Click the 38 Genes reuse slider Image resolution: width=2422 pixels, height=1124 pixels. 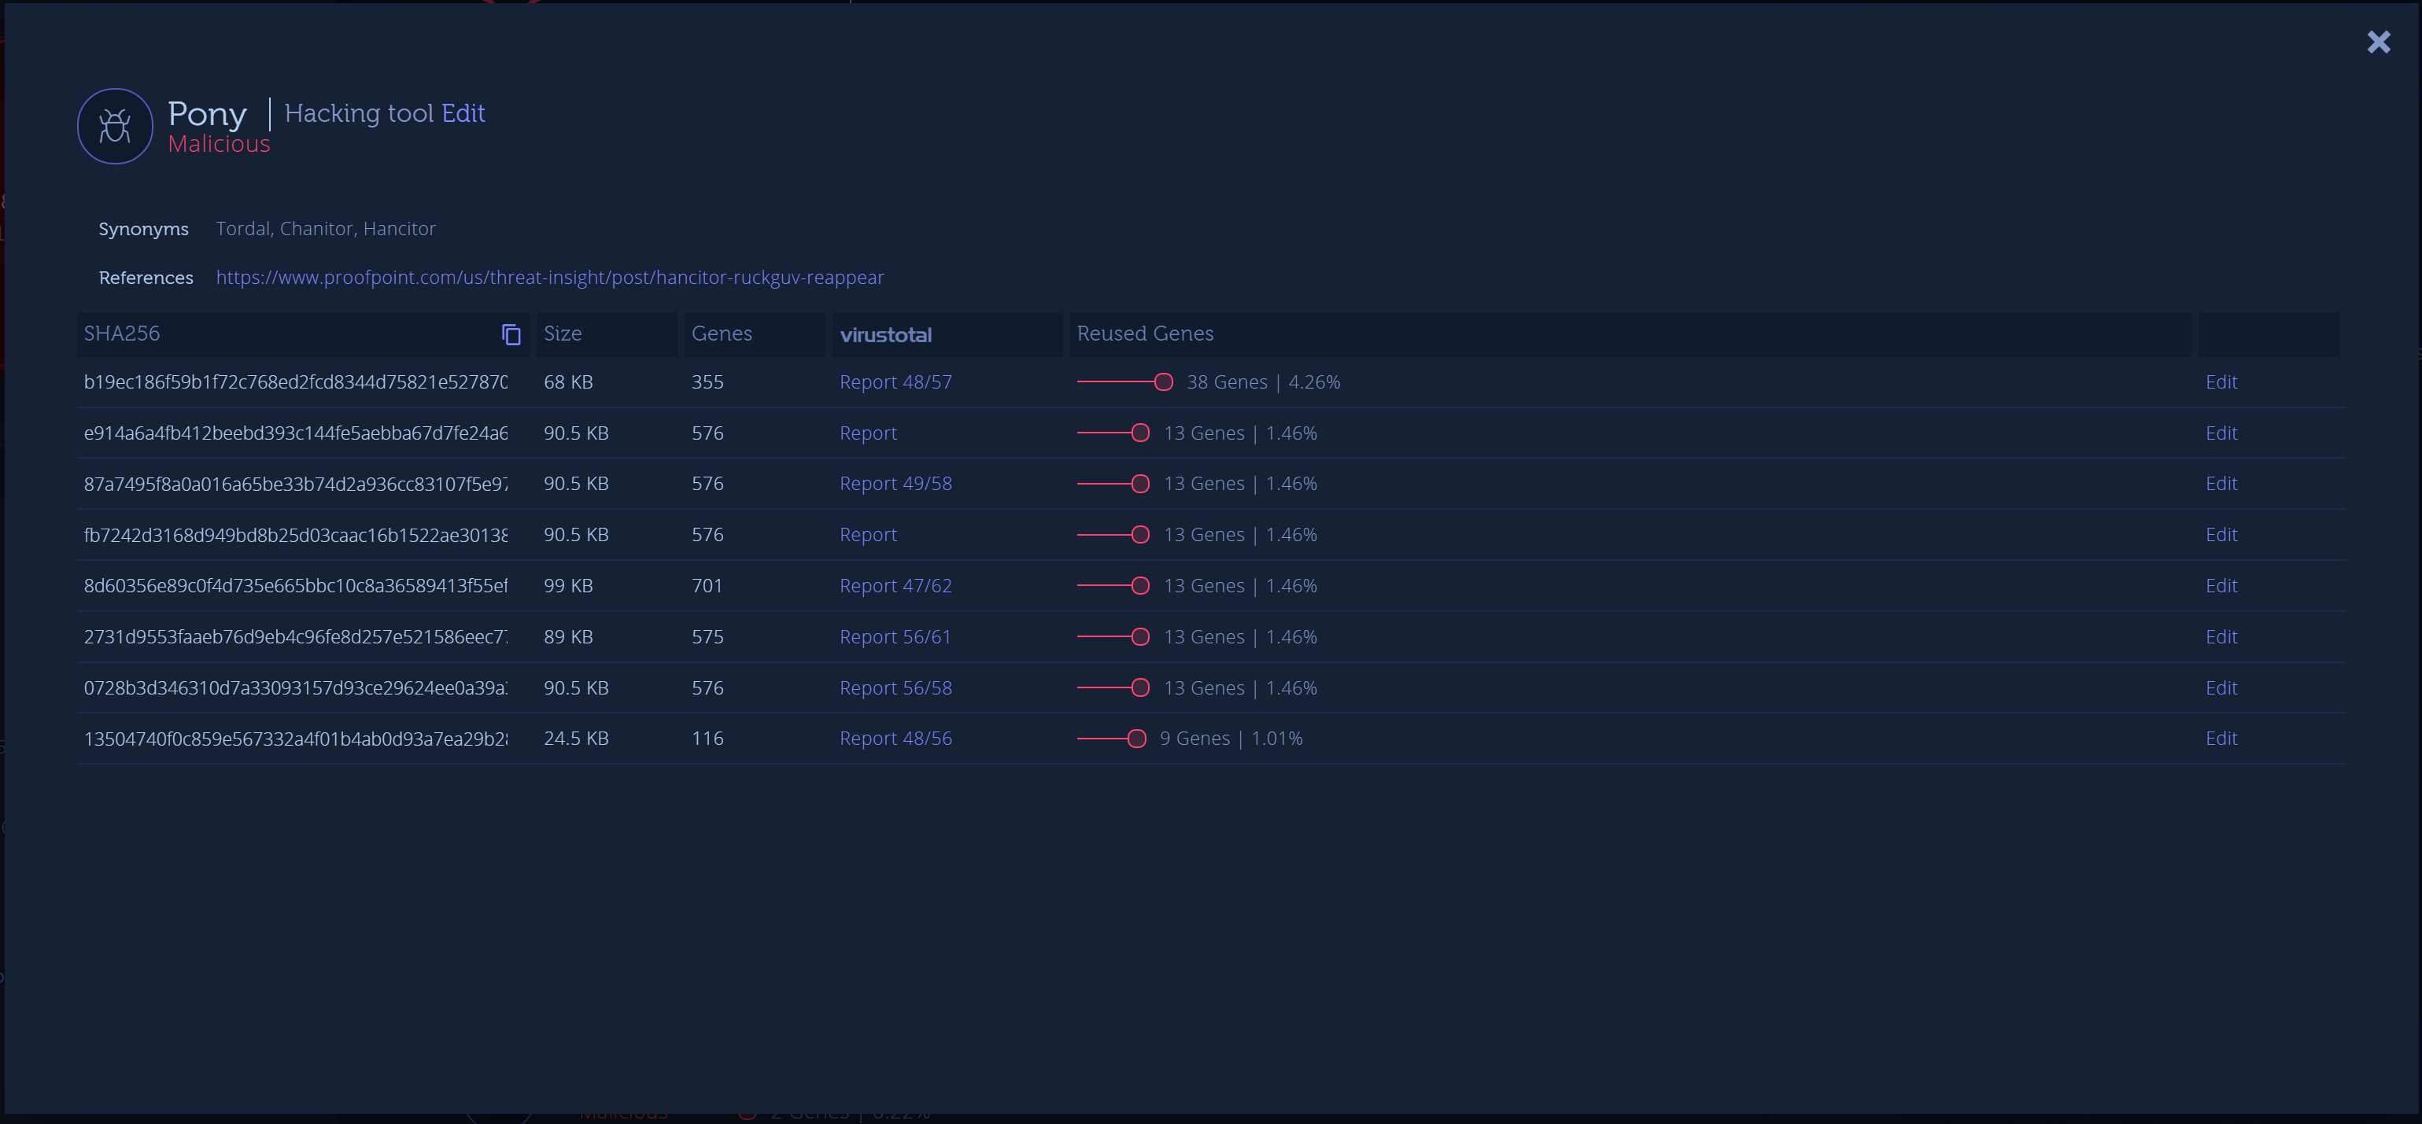coord(1163,381)
